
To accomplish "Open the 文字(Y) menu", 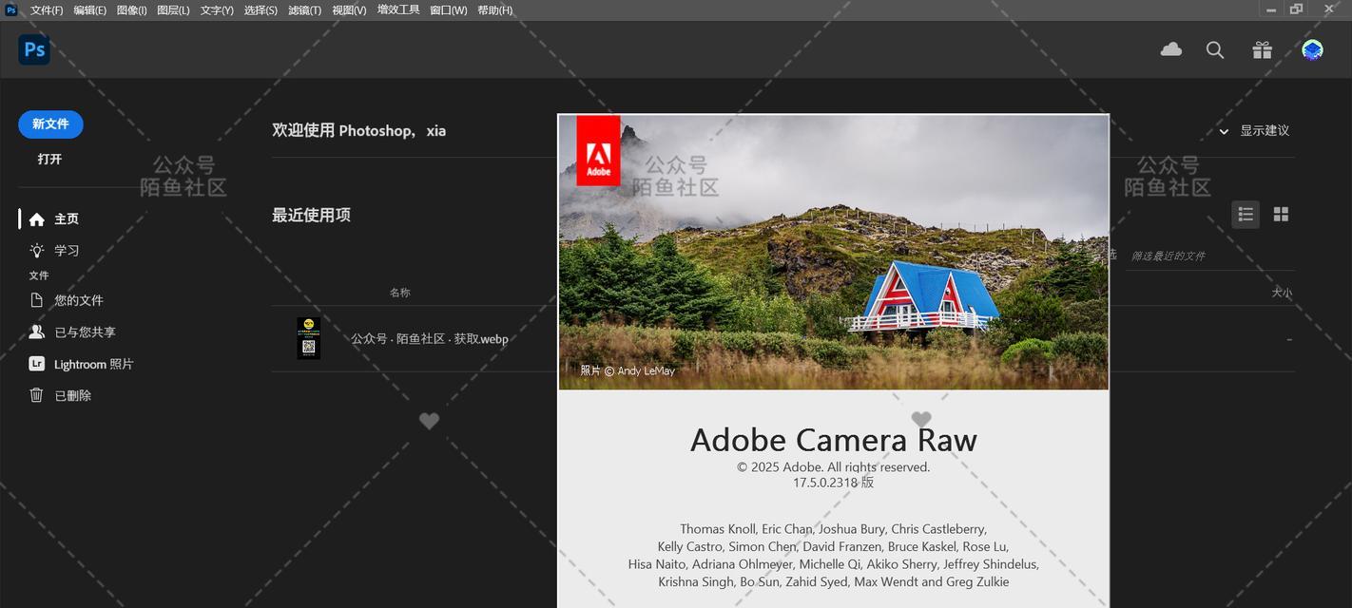I will [217, 10].
